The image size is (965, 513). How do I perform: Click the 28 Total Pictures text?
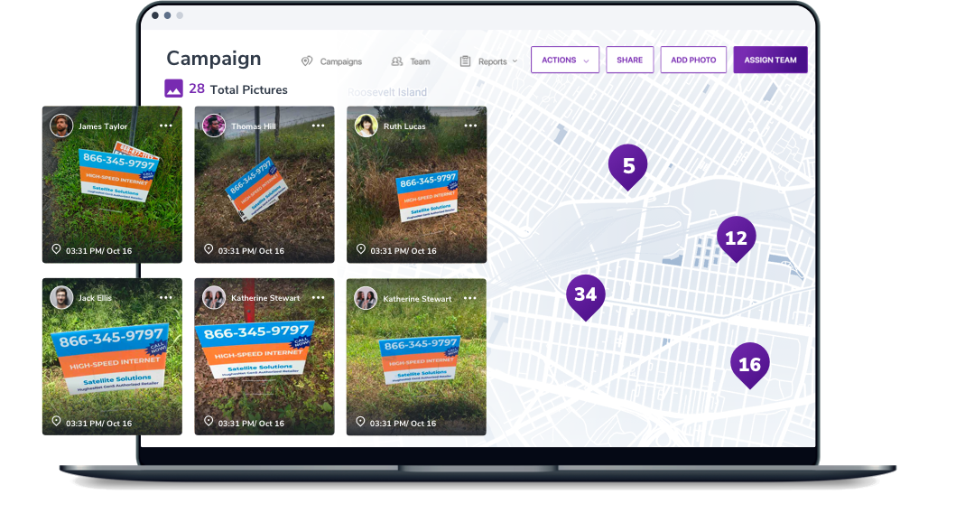(238, 89)
